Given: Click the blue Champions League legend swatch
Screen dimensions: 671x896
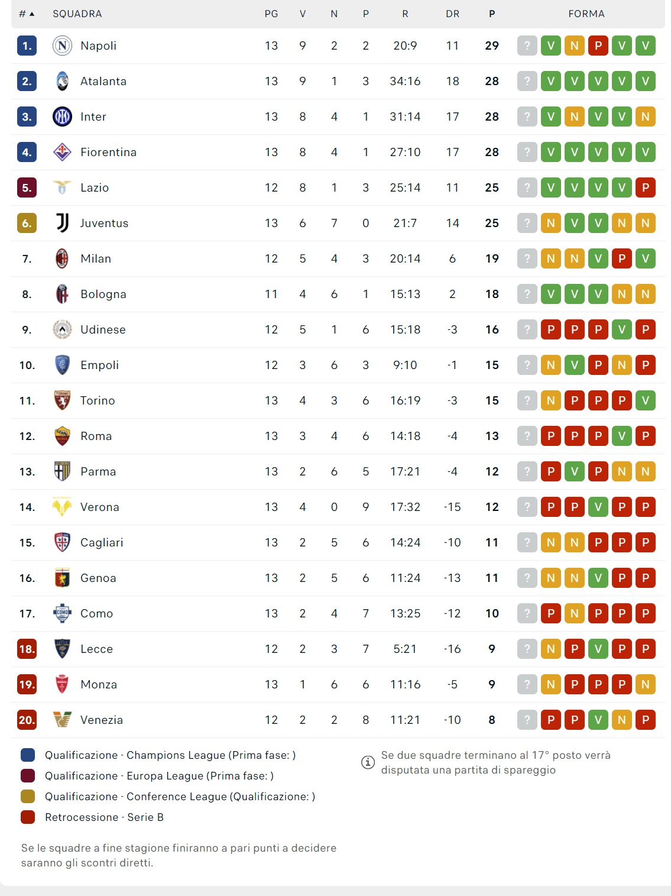Looking at the screenshot, I should point(28,755).
